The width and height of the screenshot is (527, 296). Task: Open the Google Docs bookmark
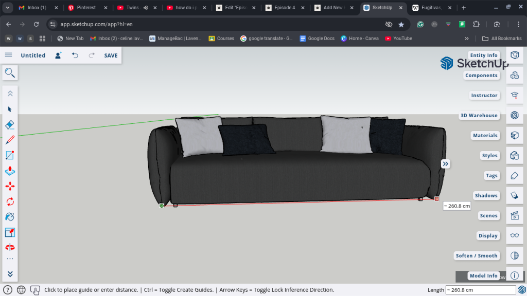[317, 39]
